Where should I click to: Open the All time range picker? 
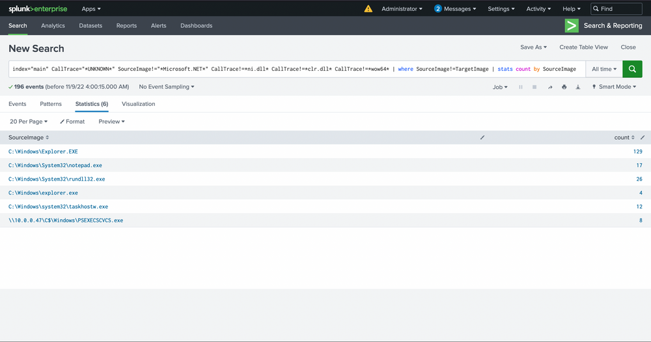pos(603,69)
